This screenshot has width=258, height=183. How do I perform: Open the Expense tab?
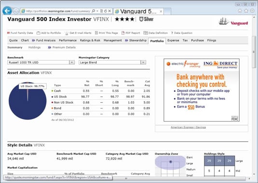pyautogui.click(x=173, y=40)
